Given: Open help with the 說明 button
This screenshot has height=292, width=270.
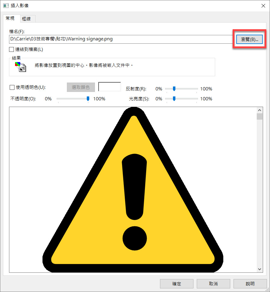Looking at the screenshot, I should (250, 284).
